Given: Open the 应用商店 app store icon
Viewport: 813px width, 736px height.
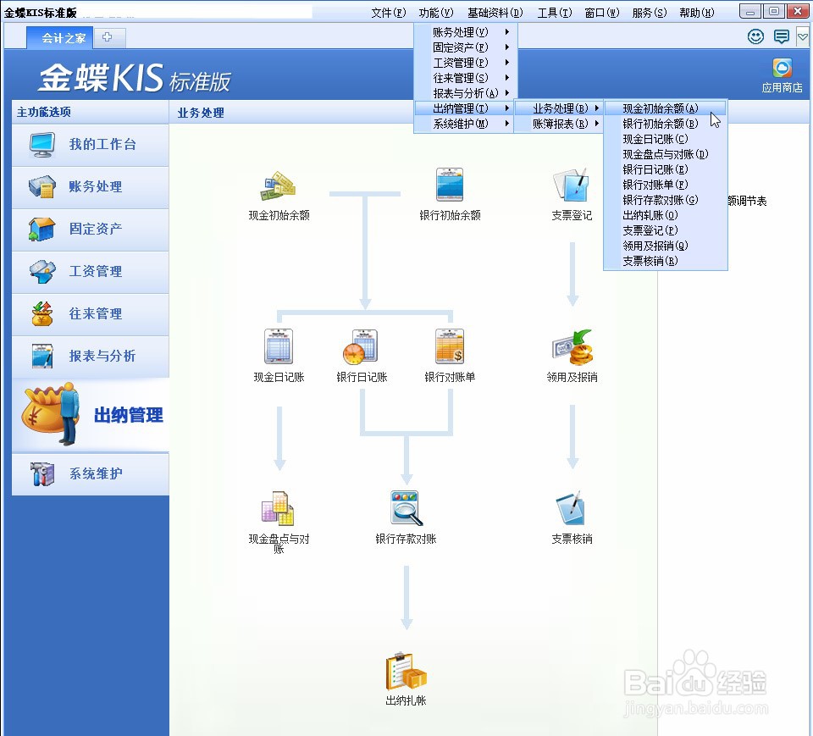Looking at the screenshot, I should coord(782,69).
